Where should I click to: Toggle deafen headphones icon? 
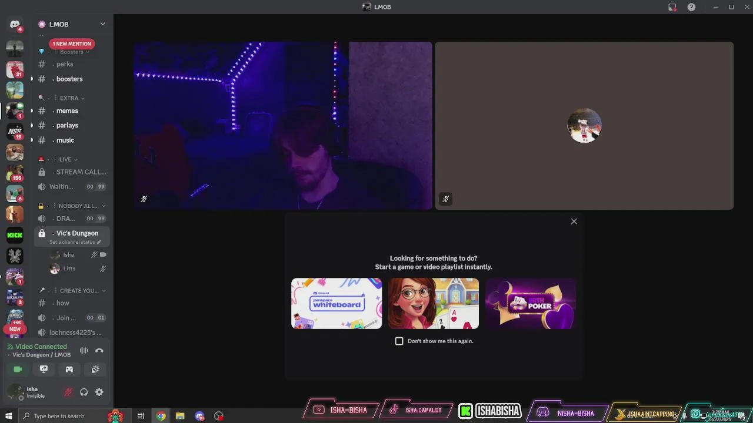point(84,392)
